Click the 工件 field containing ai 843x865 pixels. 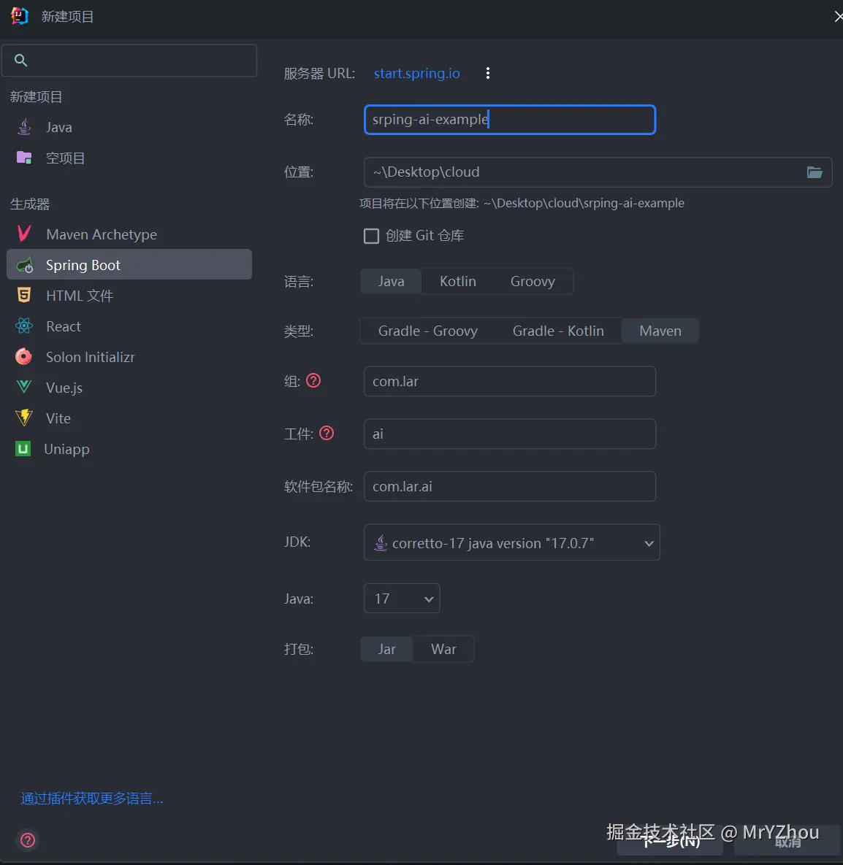coord(510,434)
